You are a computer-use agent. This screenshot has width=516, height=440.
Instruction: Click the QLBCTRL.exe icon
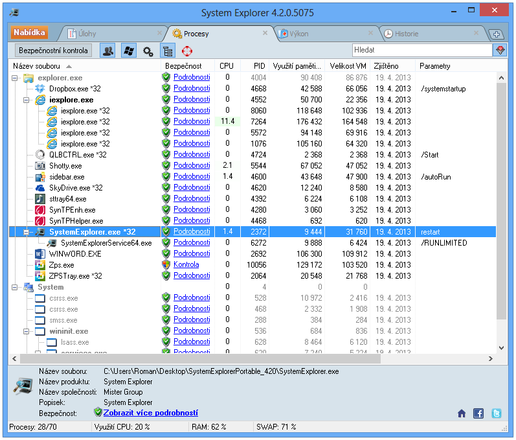[x=40, y=154]
